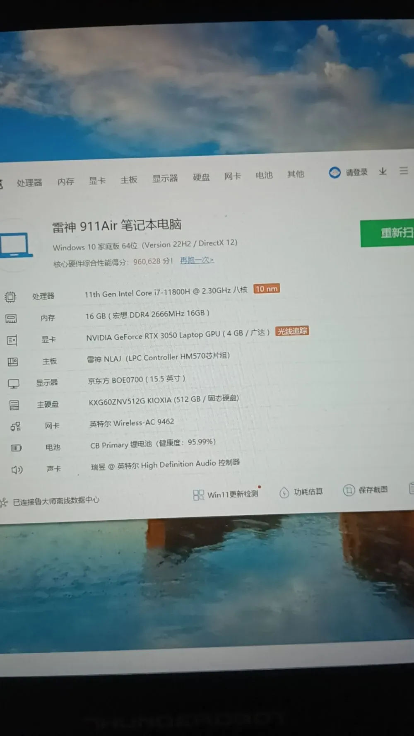Click the 京东方 BOE0700 display value
This screenshot has height=736, width=414.
coord(137,379)
